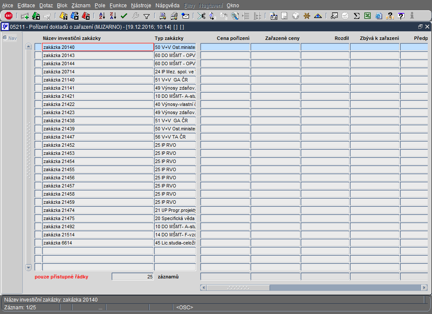432x314 pixels.
Task: Click the scissors cut icon
Action: point(201,16)
